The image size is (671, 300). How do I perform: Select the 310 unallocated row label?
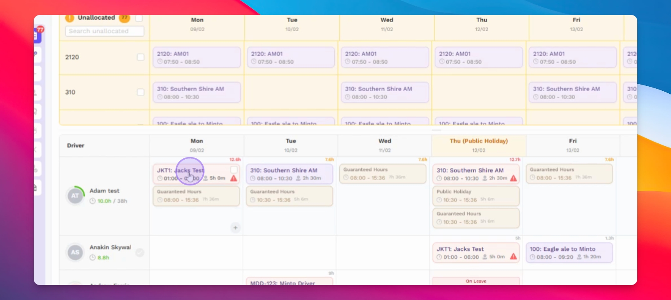pyautogui.click(x=70, y=92)
